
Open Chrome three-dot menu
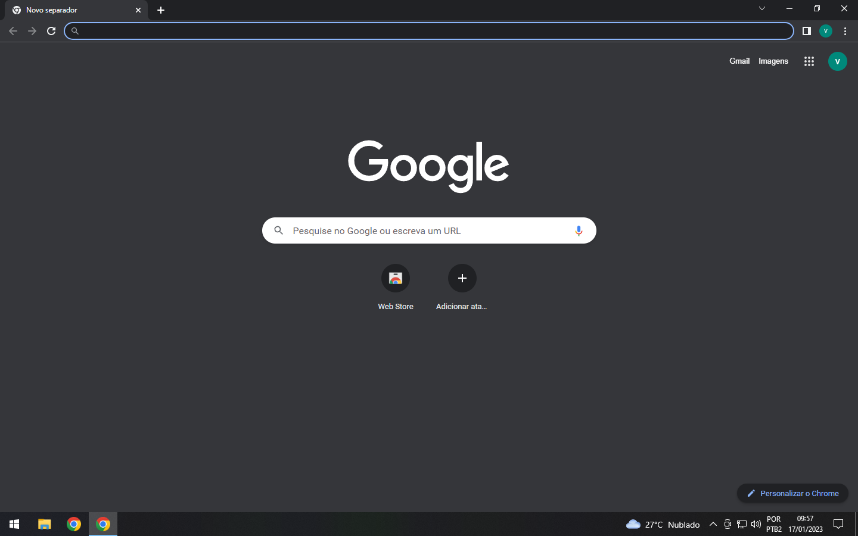tap(845, 31)
